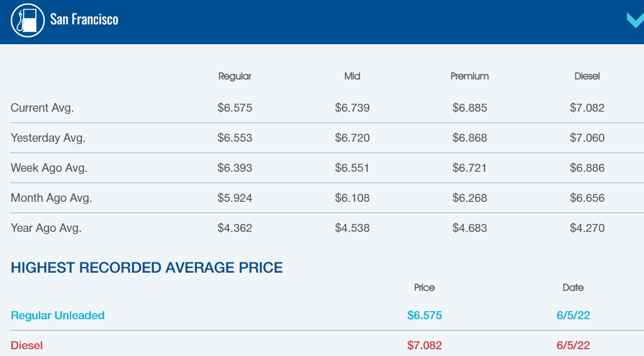Click the Diesel column header
644x356 pixels.
[587, 76]
